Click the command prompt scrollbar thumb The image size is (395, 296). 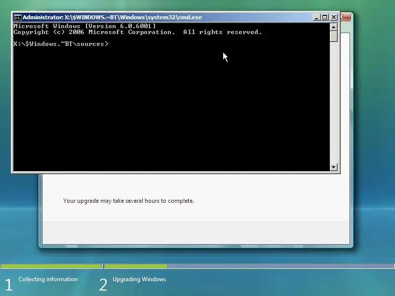pos(334,36)
